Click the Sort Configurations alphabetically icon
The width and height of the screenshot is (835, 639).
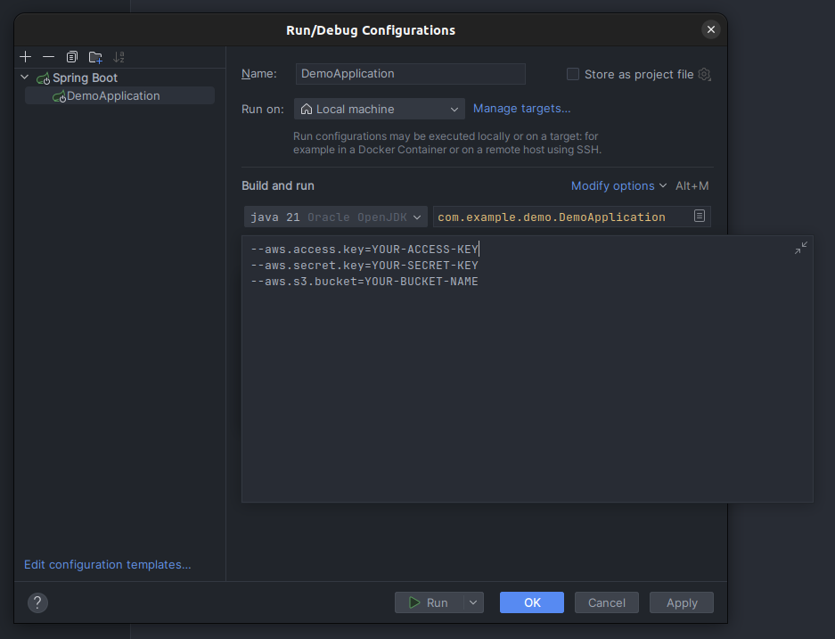pyautogui.click(x=119, y=56)
